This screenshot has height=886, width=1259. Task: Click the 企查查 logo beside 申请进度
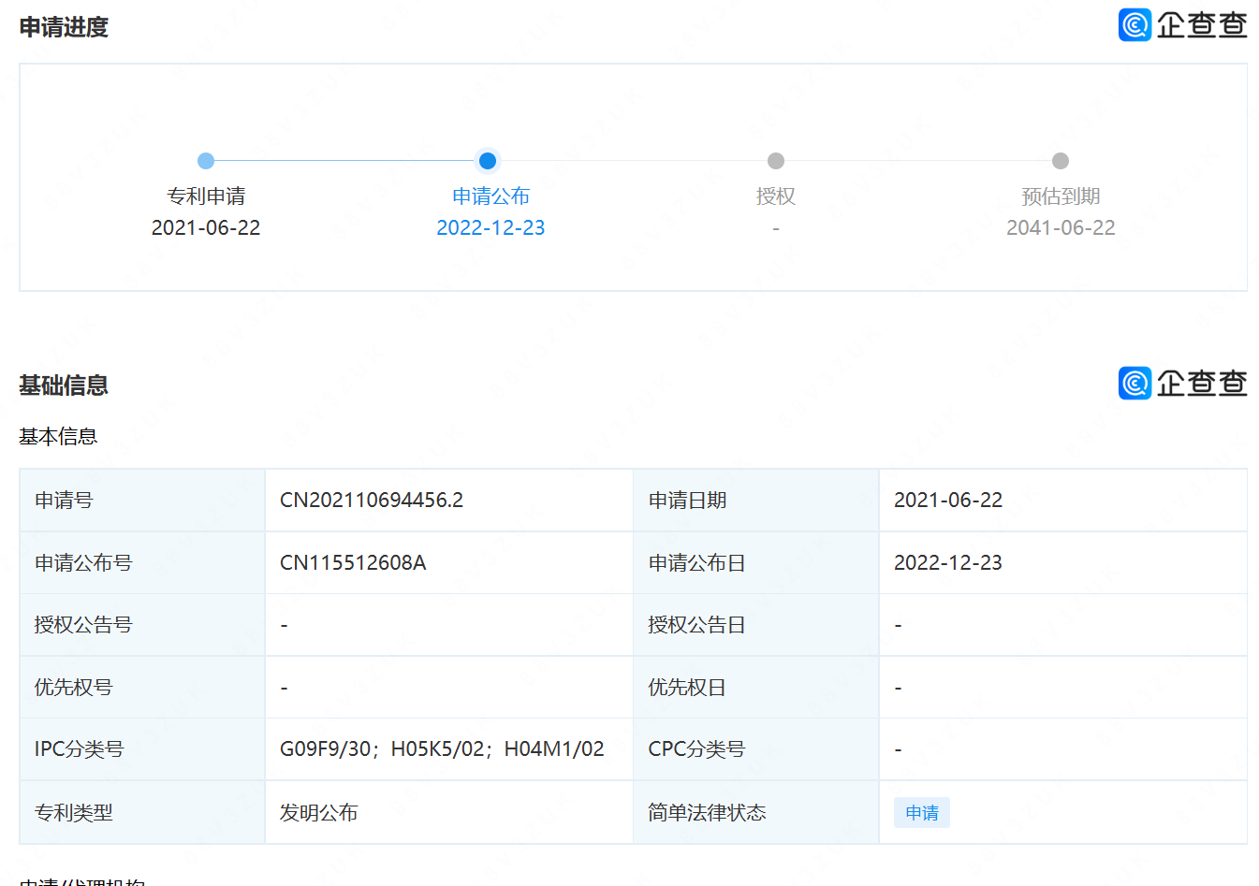point(1182,25)
